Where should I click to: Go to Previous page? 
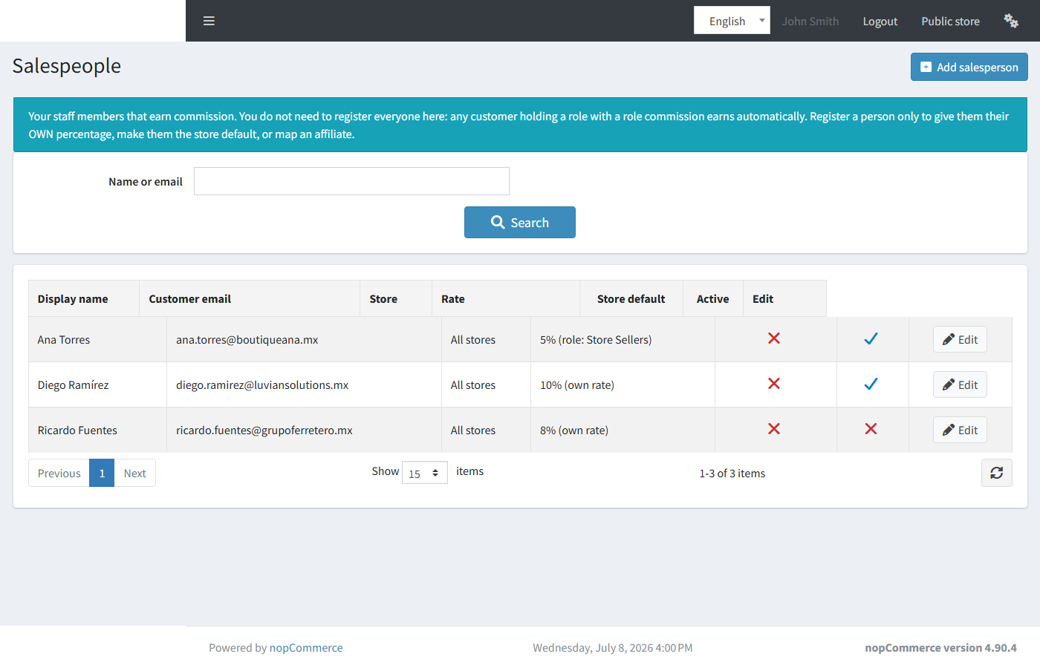pyautogui.click(x=59, y=473)
